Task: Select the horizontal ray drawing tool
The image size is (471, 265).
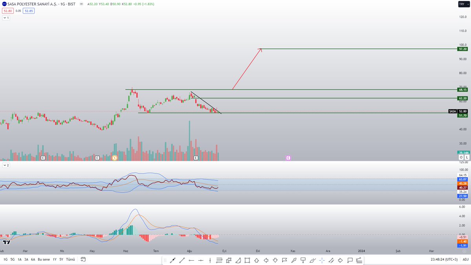Action: (201, 260)
